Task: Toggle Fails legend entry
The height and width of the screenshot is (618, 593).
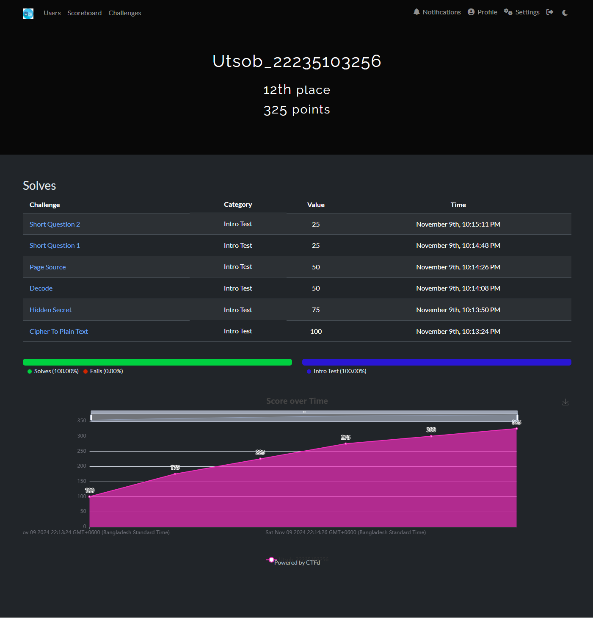Action: (x=103, y=371)
